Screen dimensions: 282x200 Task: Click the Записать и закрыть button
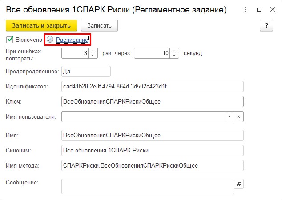pyautogui.click(x=41, y=25)
